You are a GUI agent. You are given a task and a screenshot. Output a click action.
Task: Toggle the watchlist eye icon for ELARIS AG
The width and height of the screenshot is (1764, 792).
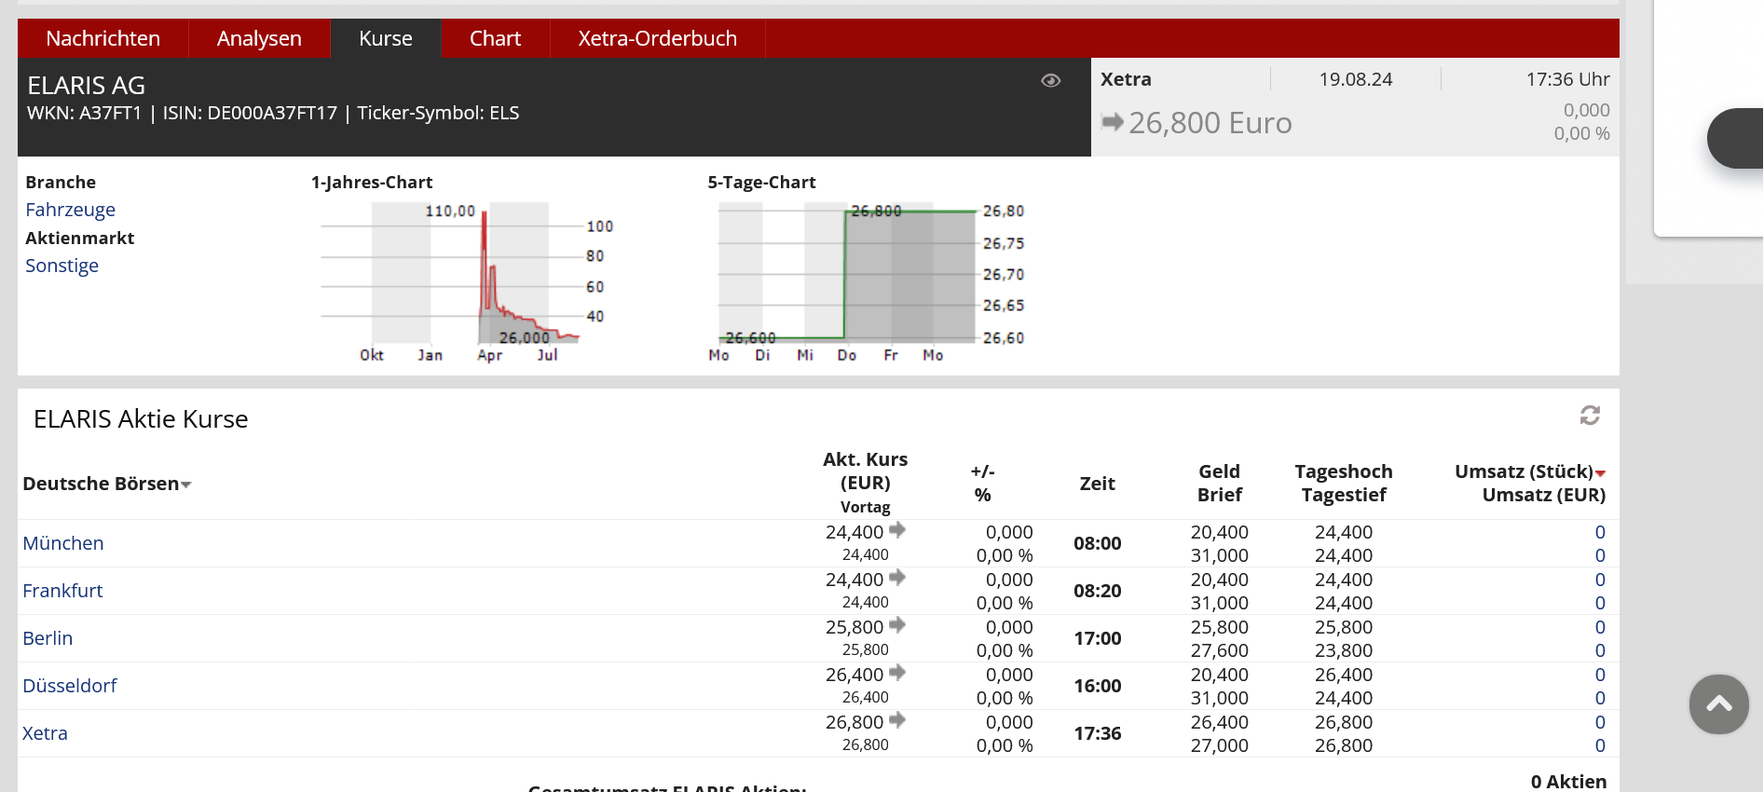click(1050, 81)
